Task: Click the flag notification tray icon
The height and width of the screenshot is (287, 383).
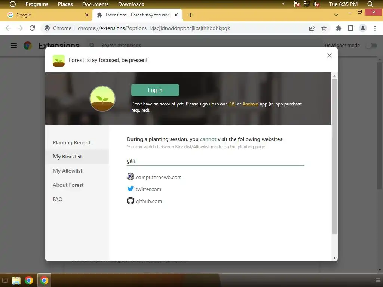Action: 297,4
